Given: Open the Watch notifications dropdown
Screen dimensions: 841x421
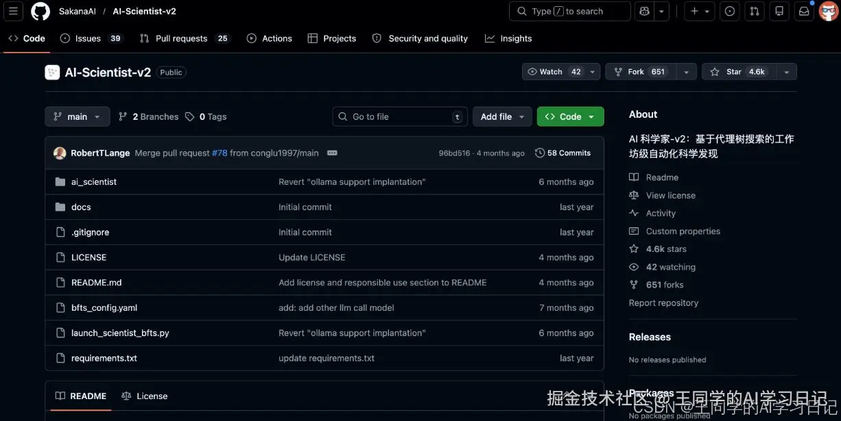Looking at the screenshot, I should click(x=561, y=72).
